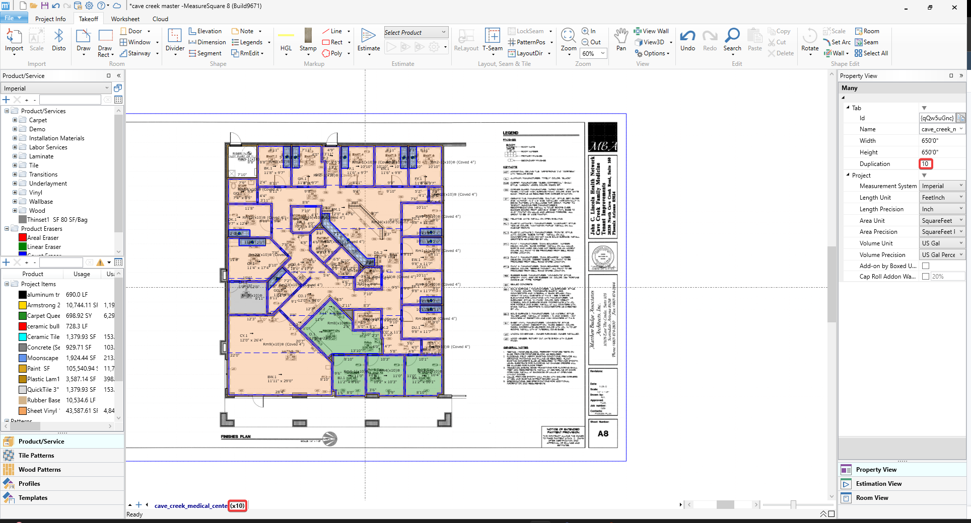Image resolution: width=971 pixels, height=523 pixels.
Task: Switch to the Project Info tab
Action: pyautogui.click(x=50, y=19)
